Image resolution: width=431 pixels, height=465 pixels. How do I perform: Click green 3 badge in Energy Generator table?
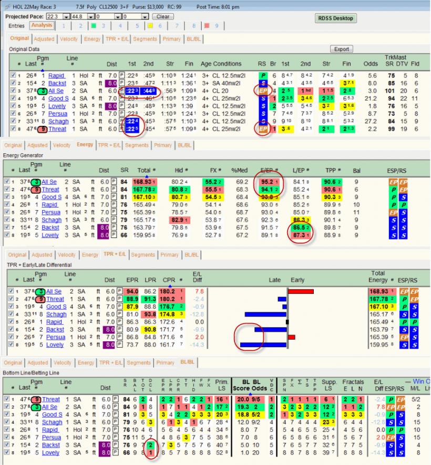pos(36,182)
